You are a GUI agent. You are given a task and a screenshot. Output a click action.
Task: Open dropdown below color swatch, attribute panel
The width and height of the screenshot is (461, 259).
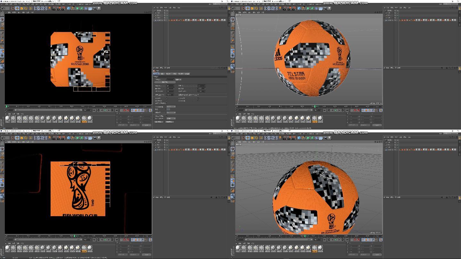coord(171,113)
